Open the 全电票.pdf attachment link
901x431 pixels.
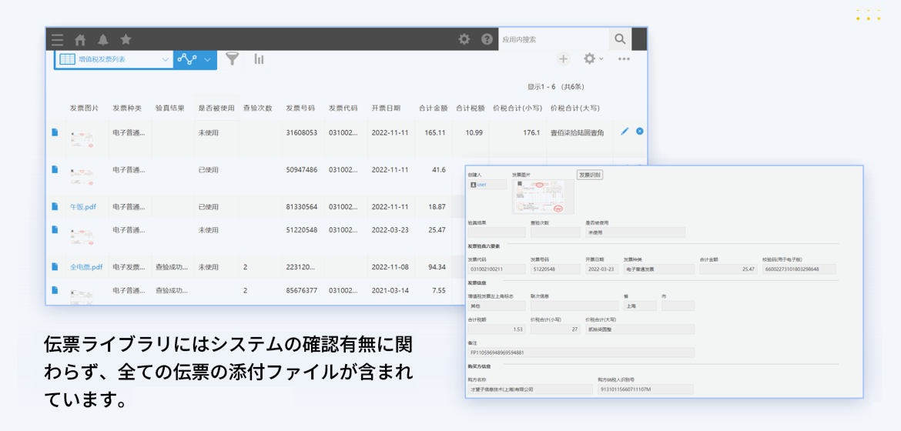pyautogui.click(x=86, y=267)
